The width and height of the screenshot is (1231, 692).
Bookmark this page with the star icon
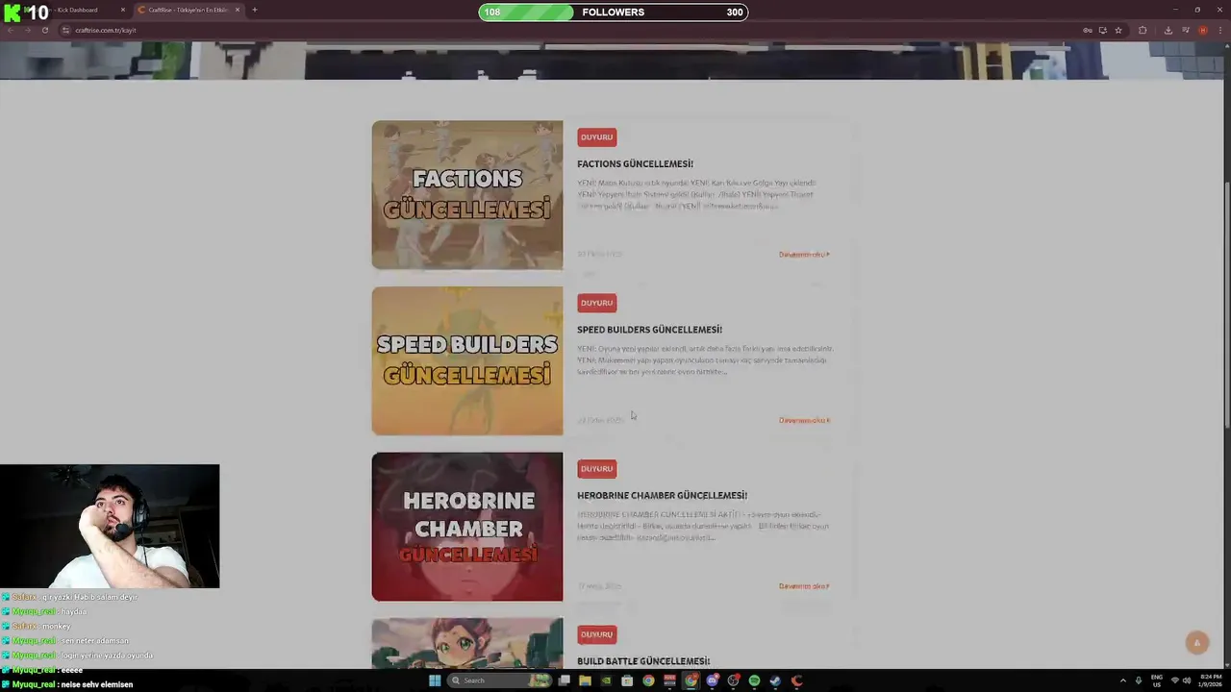pyautogui.click(x=1118, y=30)
